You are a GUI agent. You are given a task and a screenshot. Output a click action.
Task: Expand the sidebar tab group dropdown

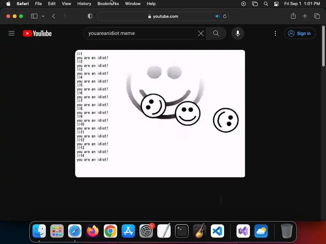43,16
